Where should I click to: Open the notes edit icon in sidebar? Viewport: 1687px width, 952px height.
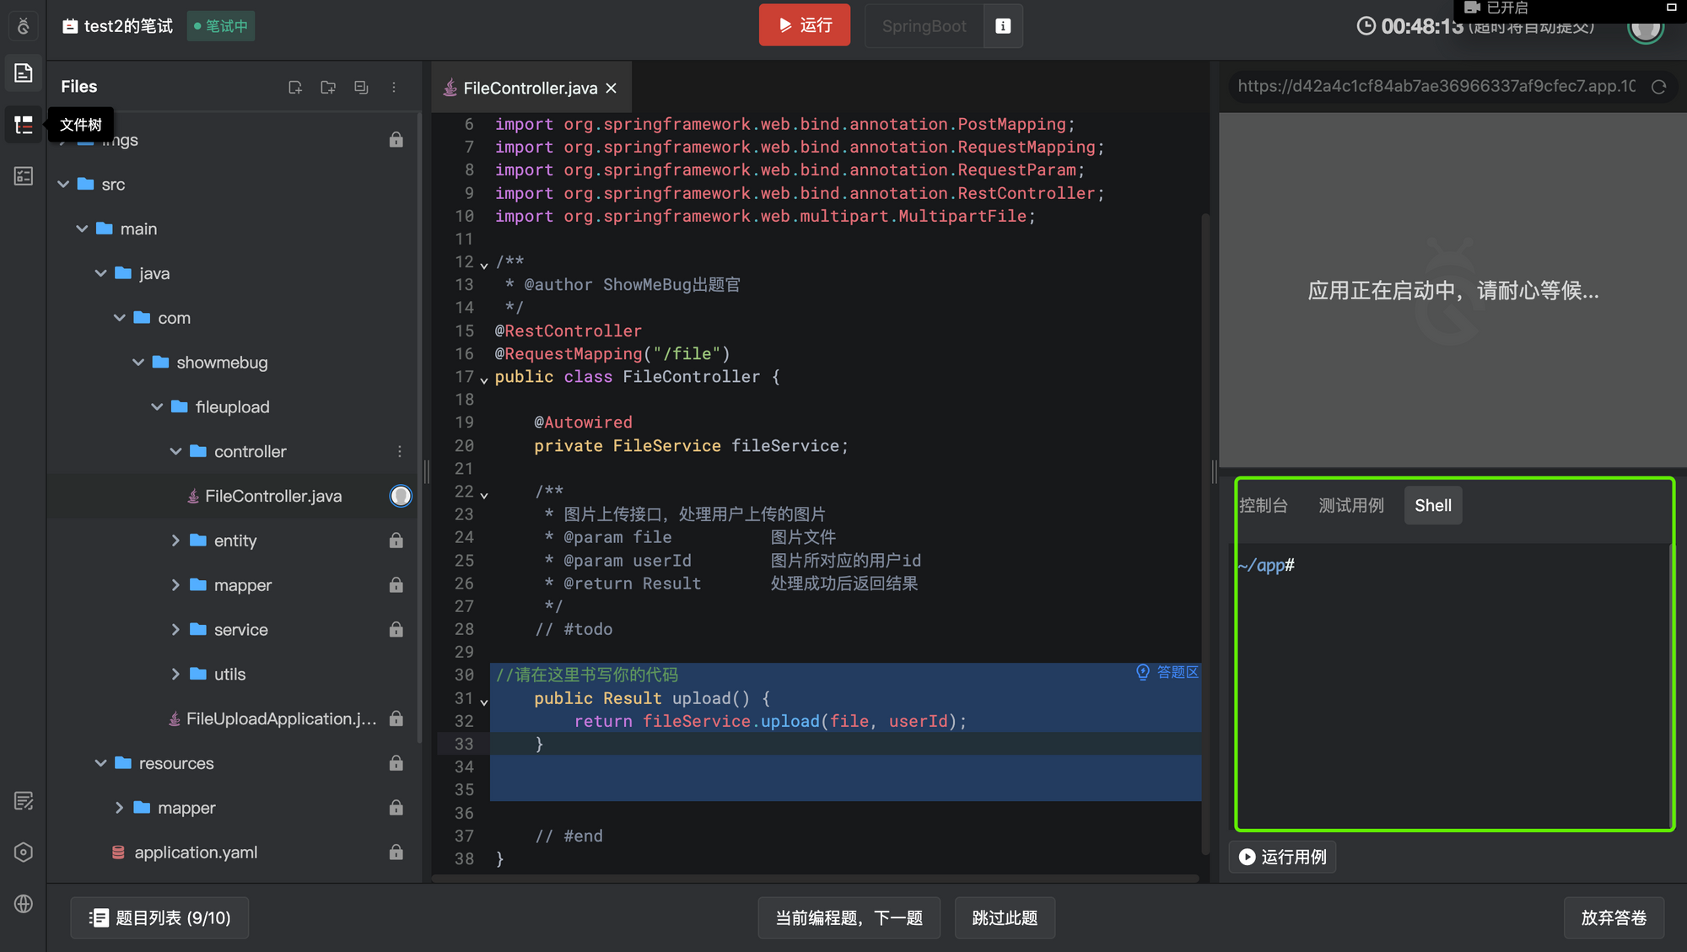[x=24, y=800]
